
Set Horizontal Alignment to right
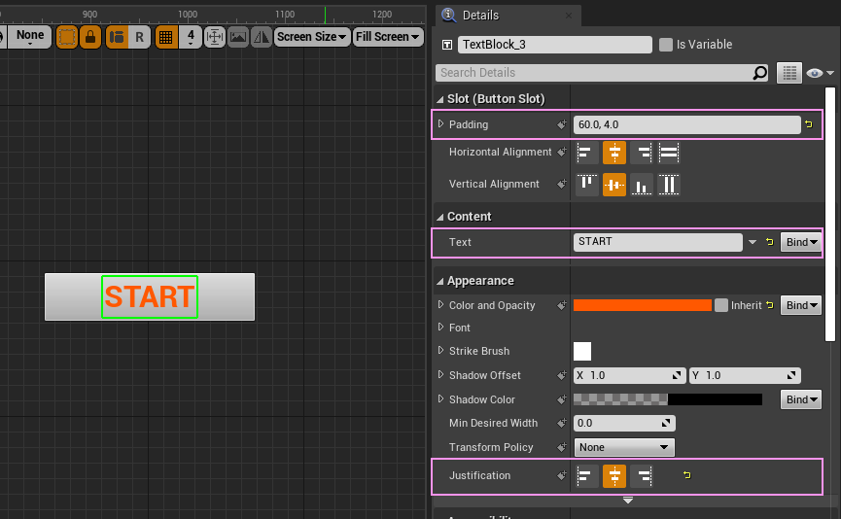click(x=642, y=153)
